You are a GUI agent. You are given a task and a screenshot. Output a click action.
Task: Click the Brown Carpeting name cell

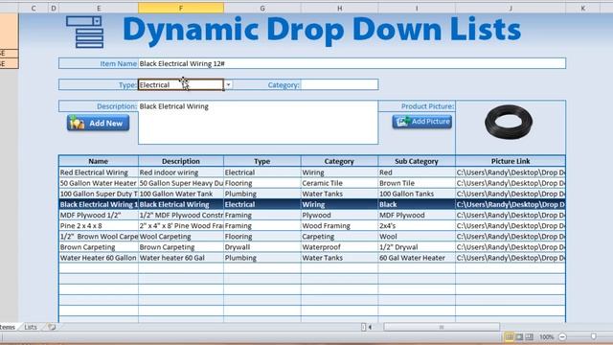point(98,247)
